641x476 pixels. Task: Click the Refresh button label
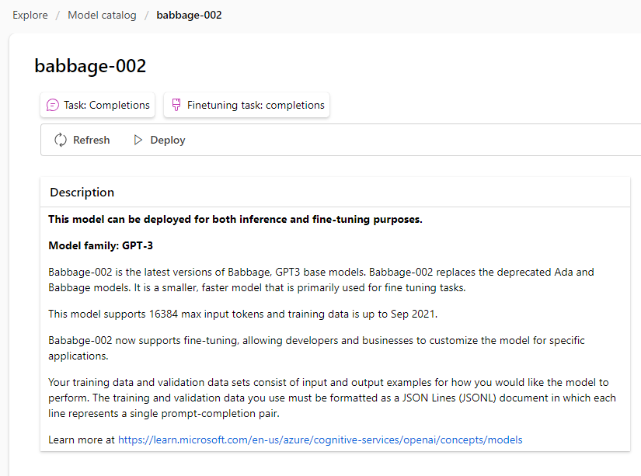point(92,140)
